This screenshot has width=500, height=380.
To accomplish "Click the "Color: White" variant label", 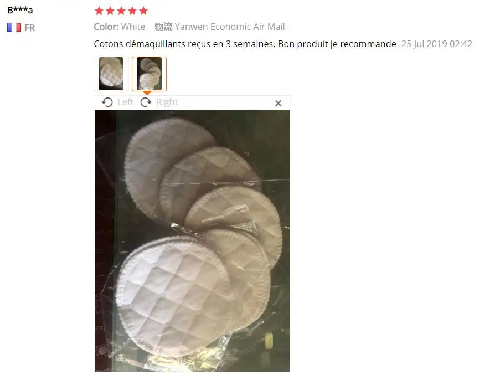I will pyautogui.click(x=119, y=27).
